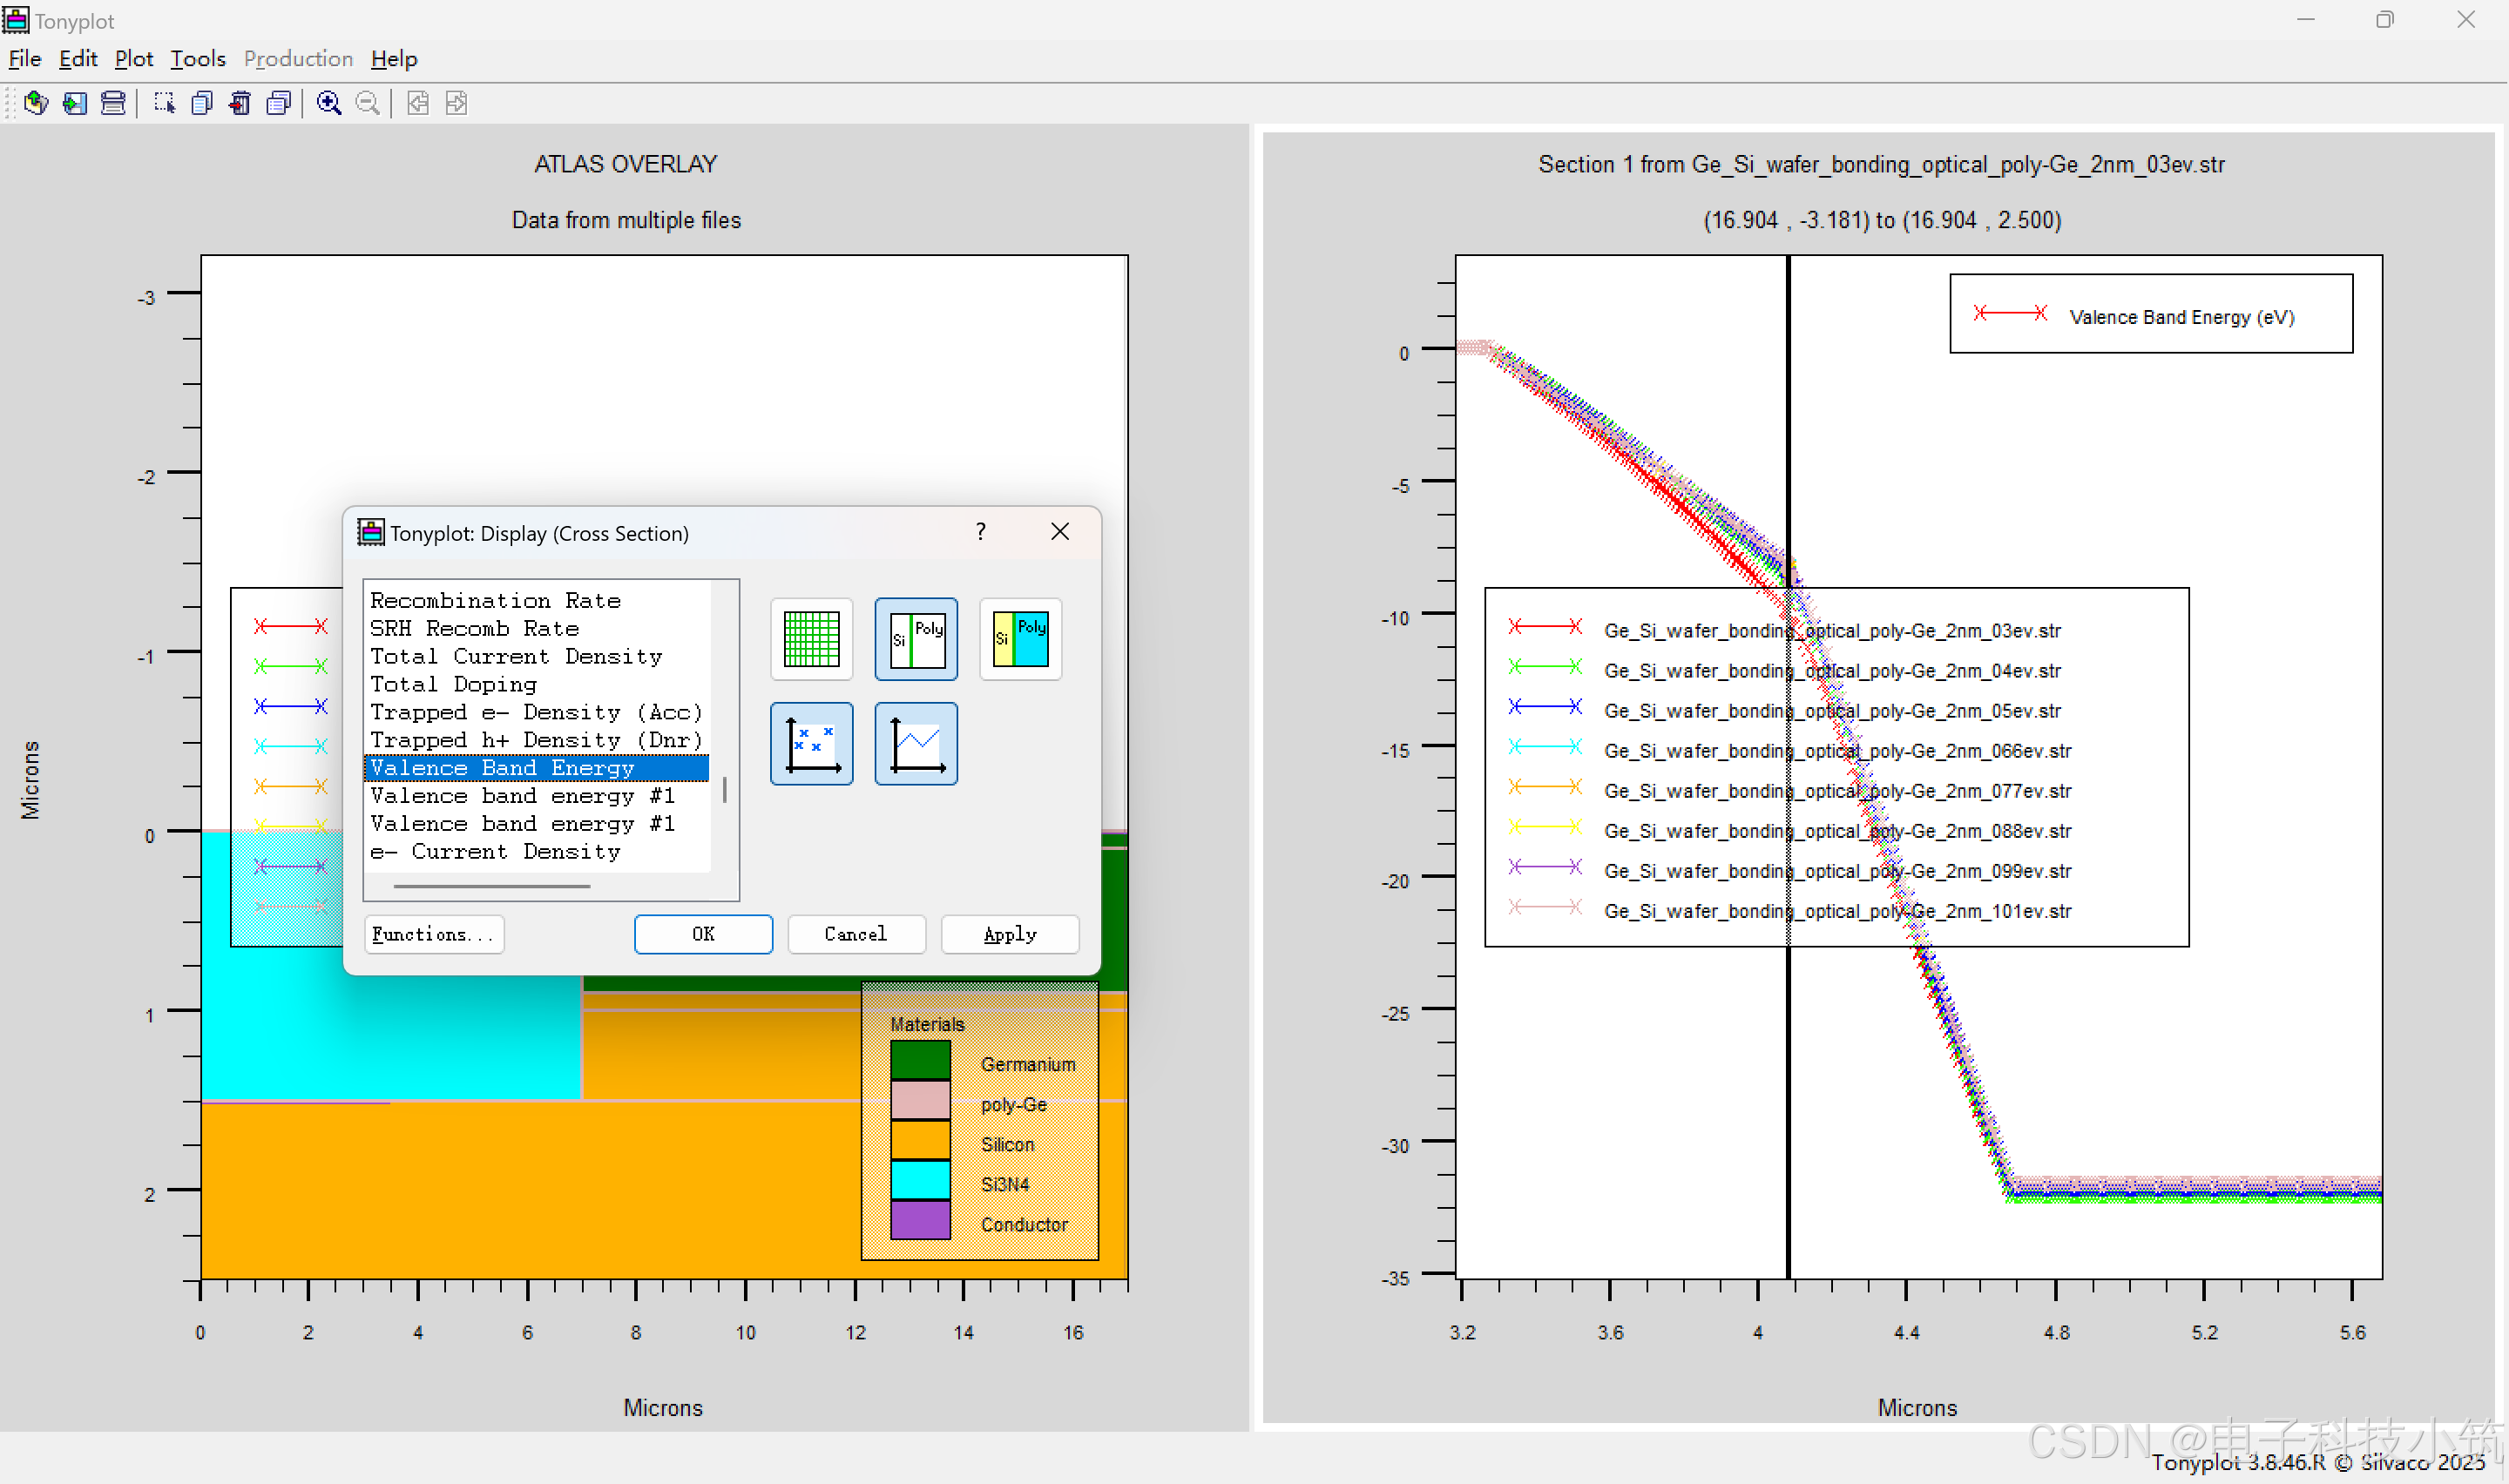Click the zoom in magnifier icon

click(x=329, y=103)
